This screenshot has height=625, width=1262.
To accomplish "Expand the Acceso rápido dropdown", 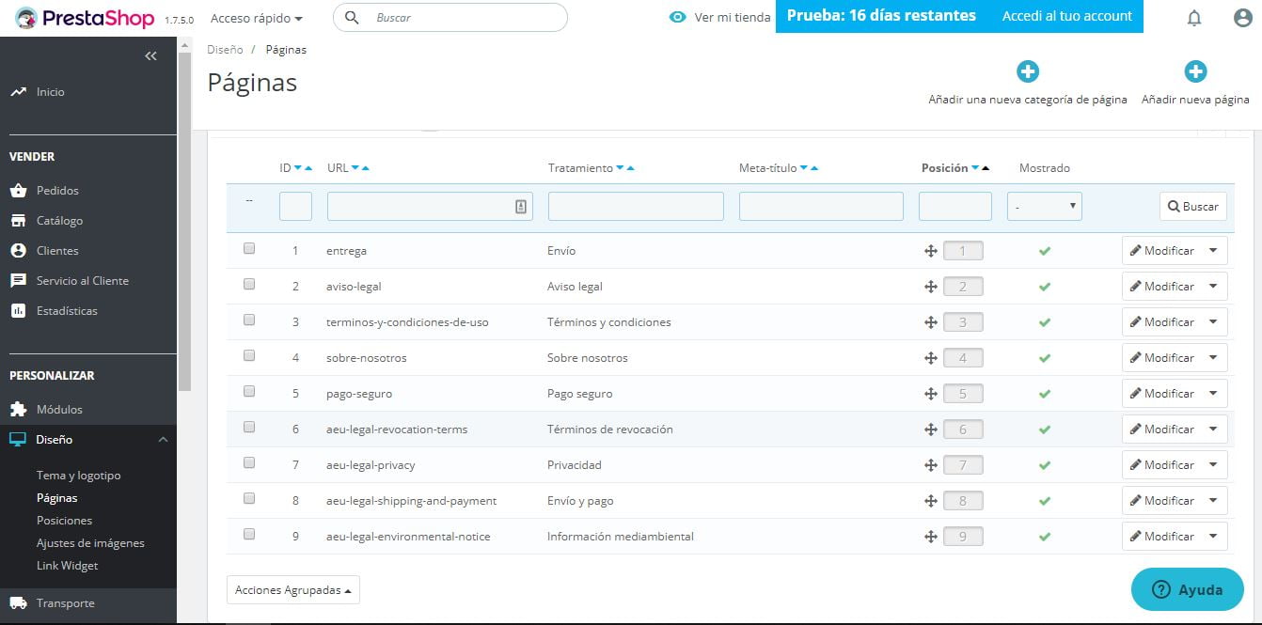I will tap(254, 18).
